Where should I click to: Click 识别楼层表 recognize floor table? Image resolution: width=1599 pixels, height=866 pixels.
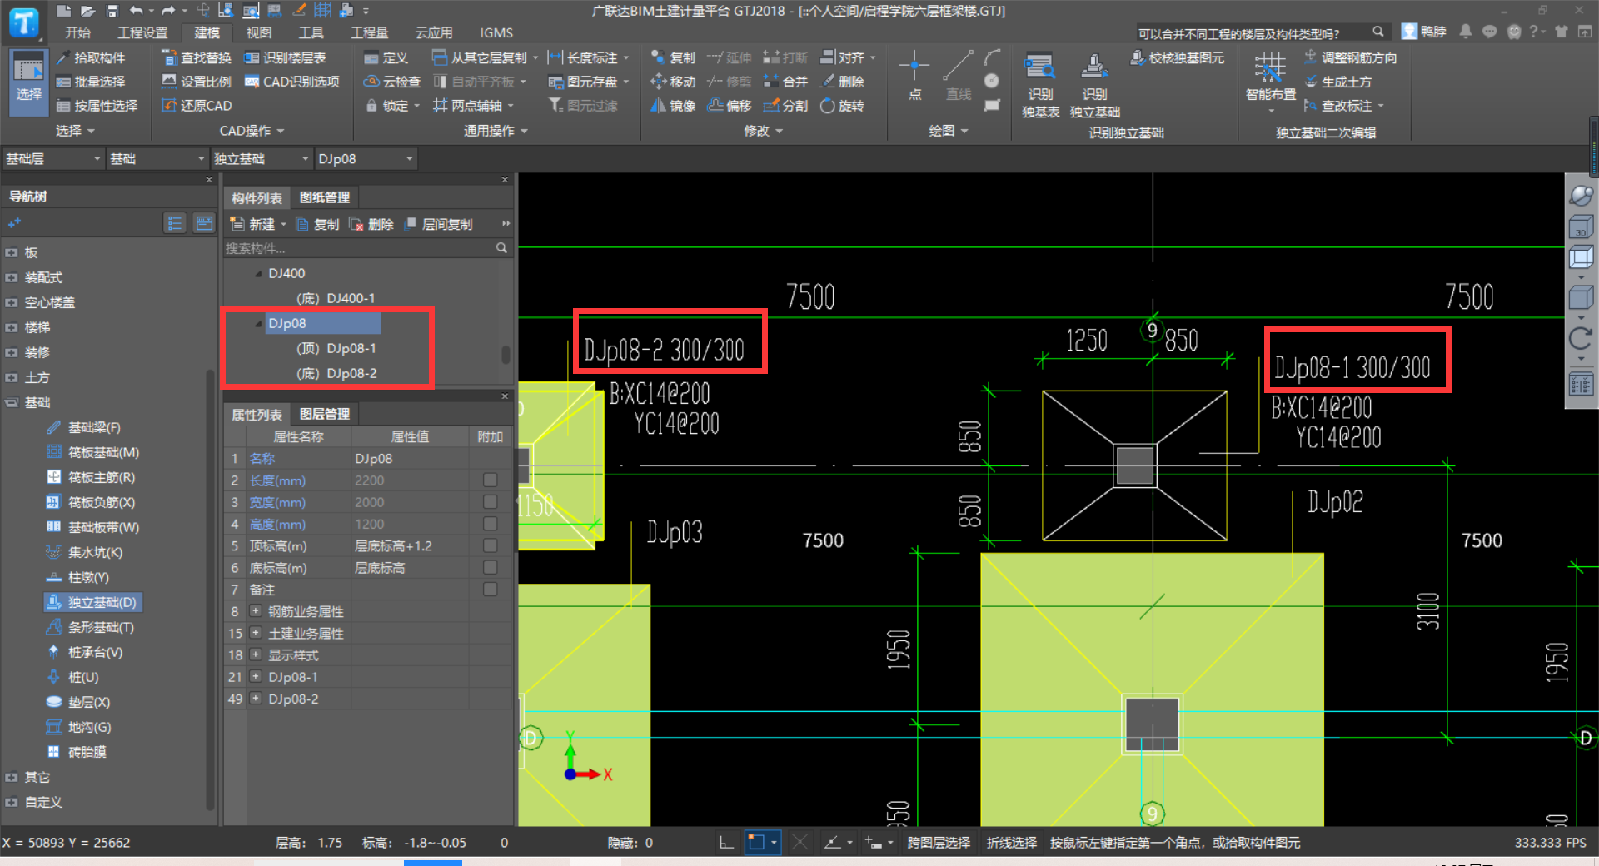[x=285, y=57]
